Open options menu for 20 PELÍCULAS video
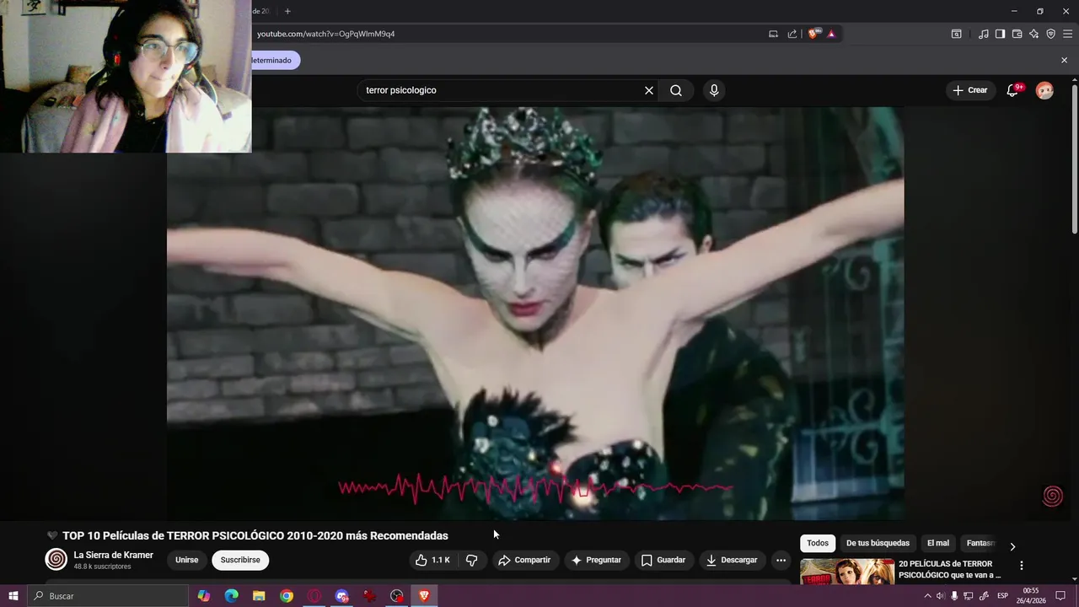 click(1022, 566)
